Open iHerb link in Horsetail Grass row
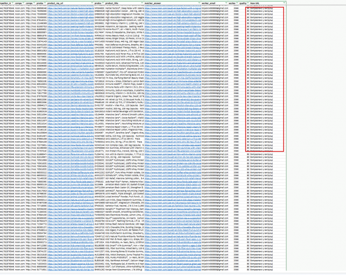Viewport: 346px width, 275px height. click(x=70, y=41)
